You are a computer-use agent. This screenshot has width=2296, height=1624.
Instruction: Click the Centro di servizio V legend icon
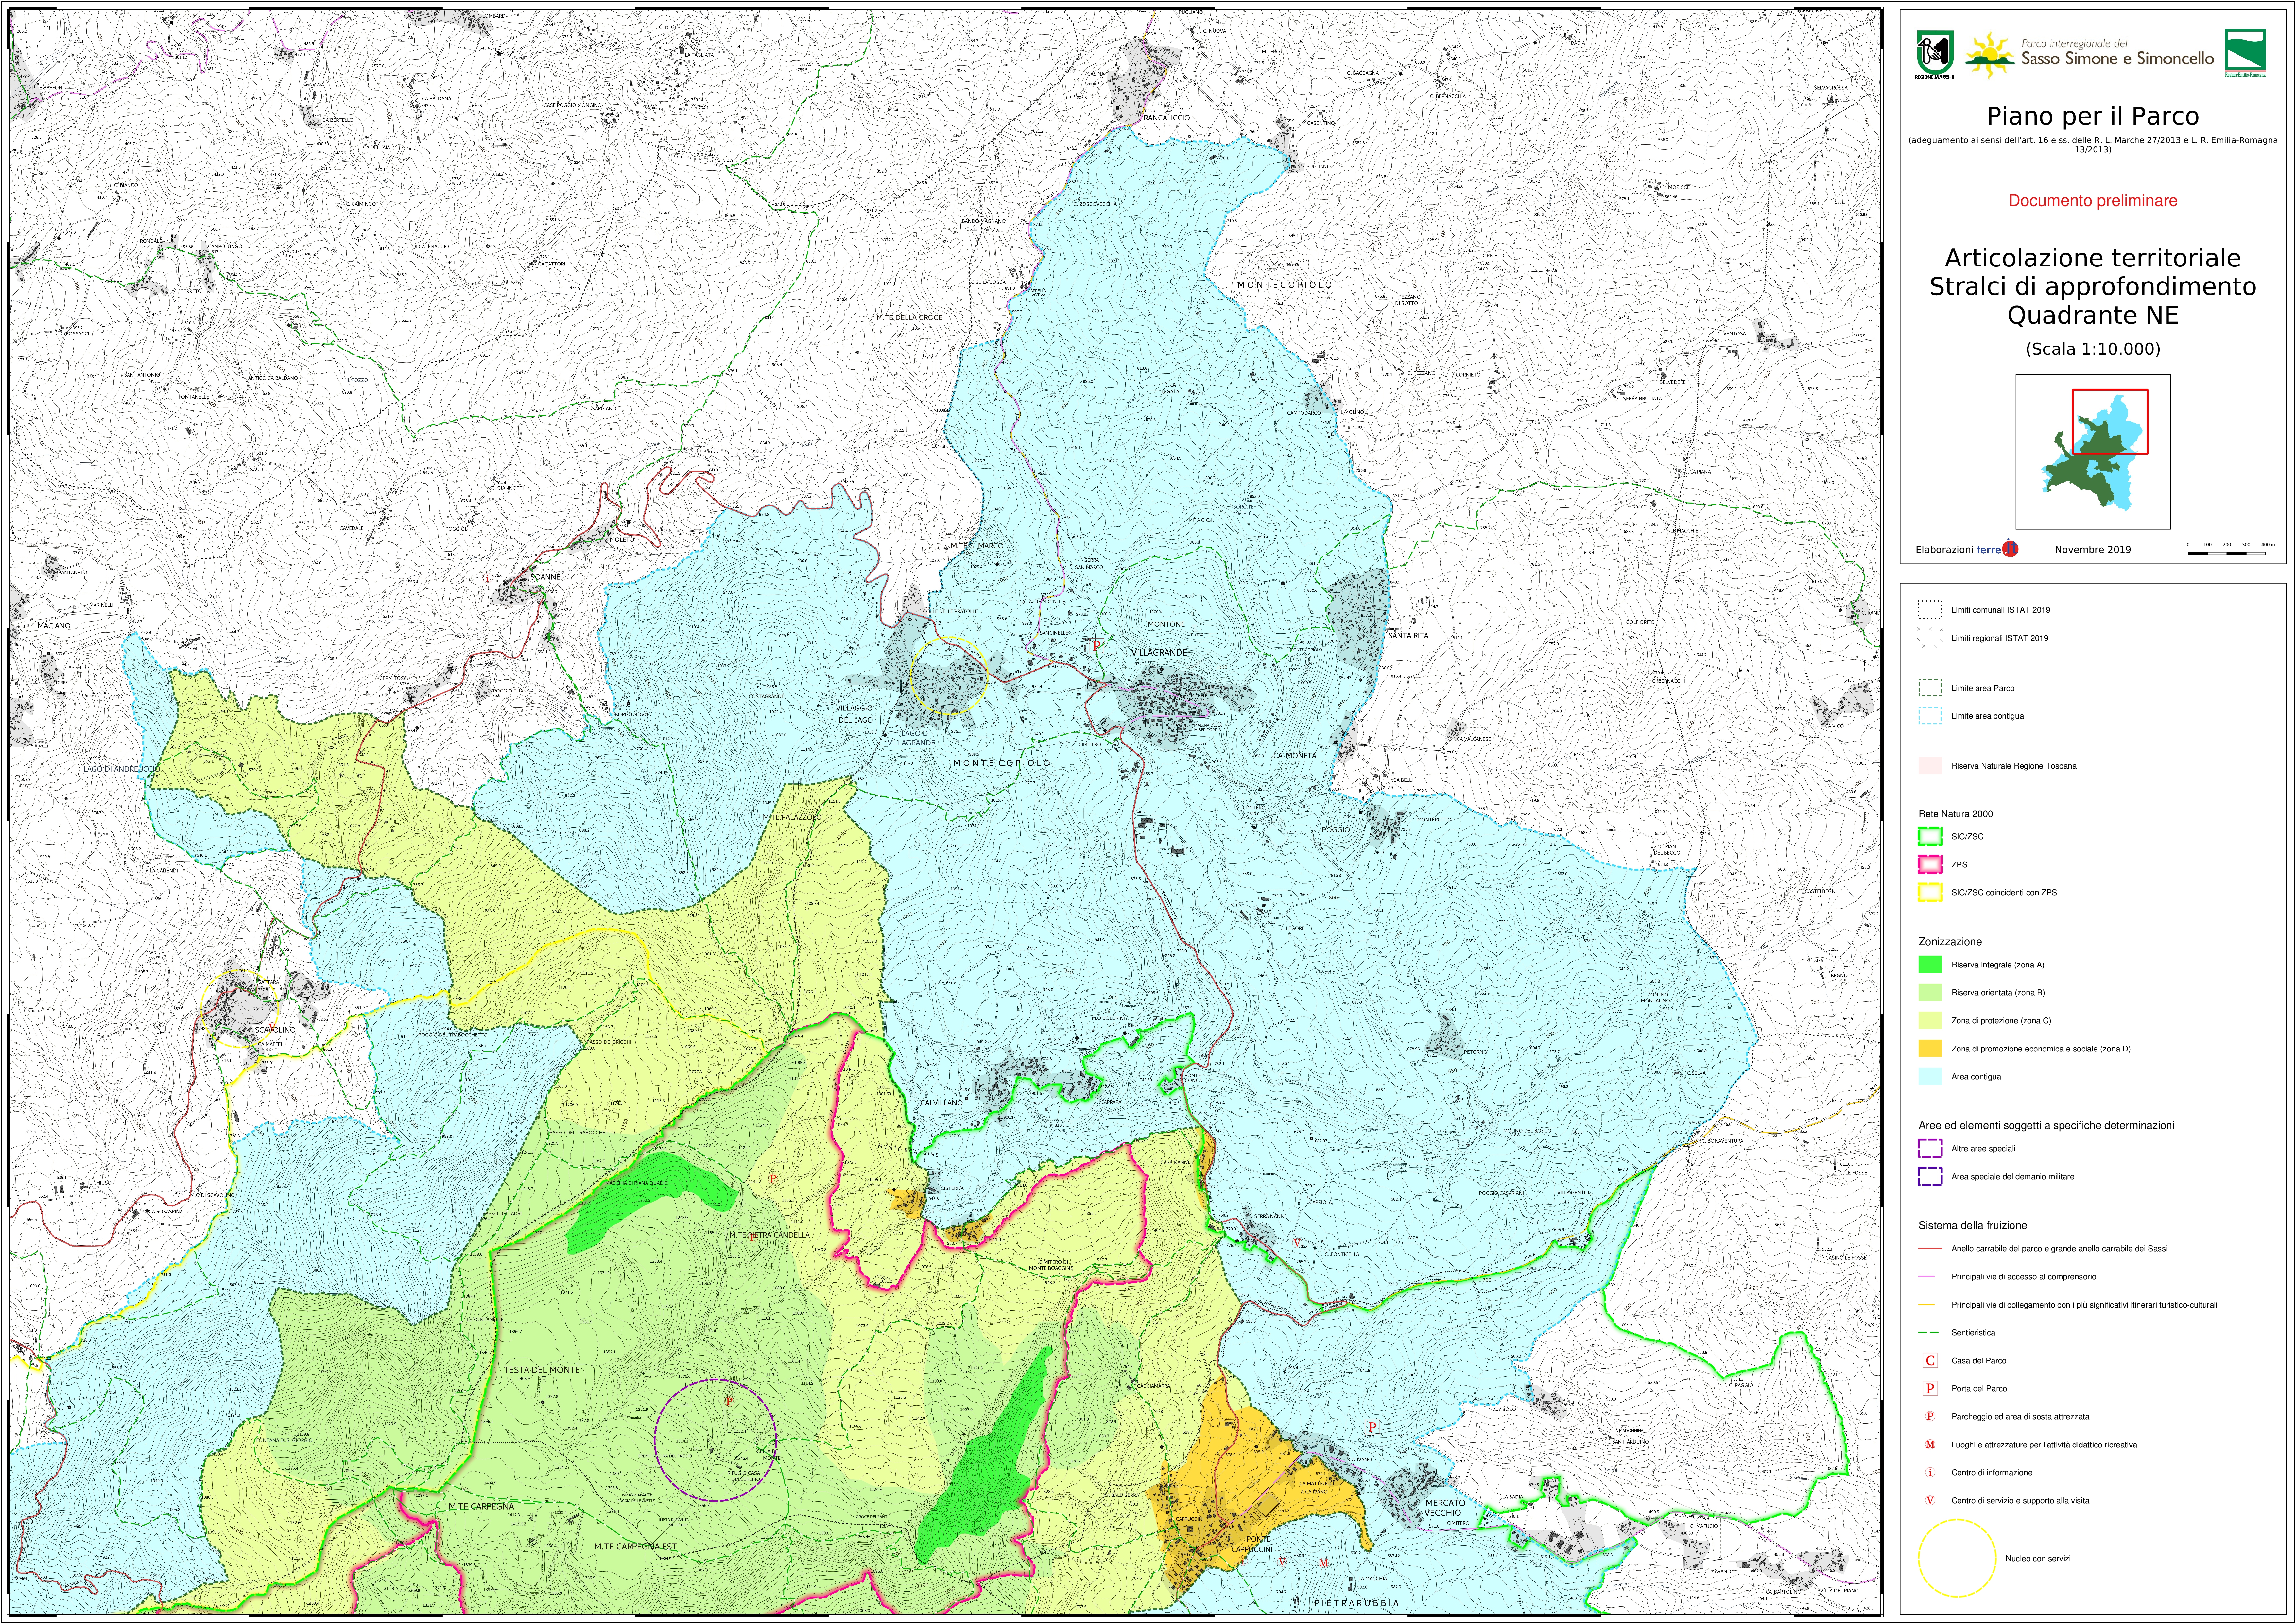pos(1930,1500)
